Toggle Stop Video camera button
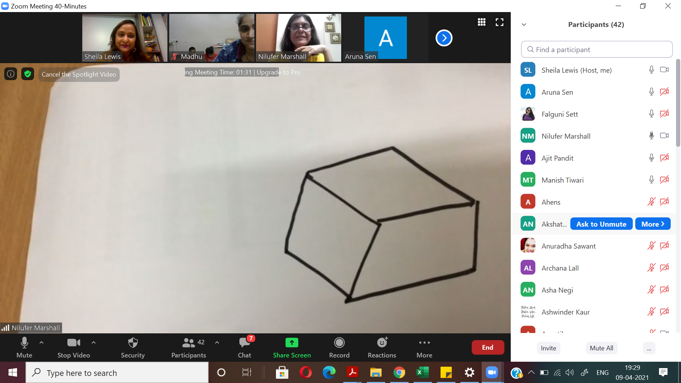Screen dimensions: 681x383 click(x=73, y=343)
